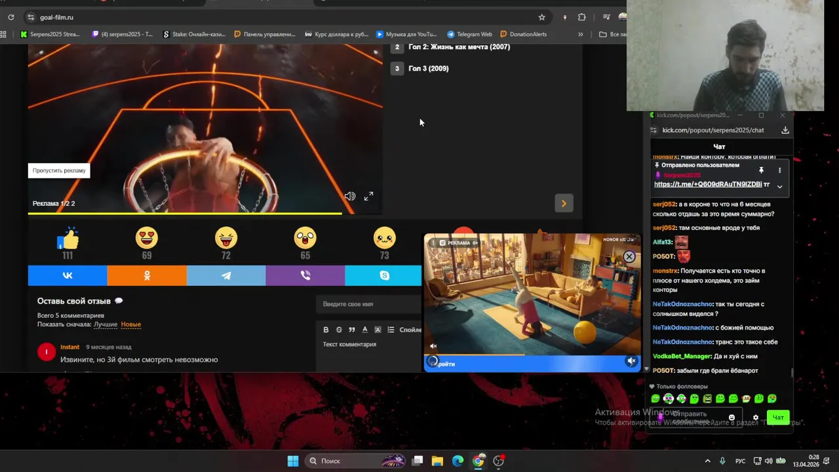This screenshot has width=839, height=472.
Task: Click the floating ad progress bar
Action: 532,355
